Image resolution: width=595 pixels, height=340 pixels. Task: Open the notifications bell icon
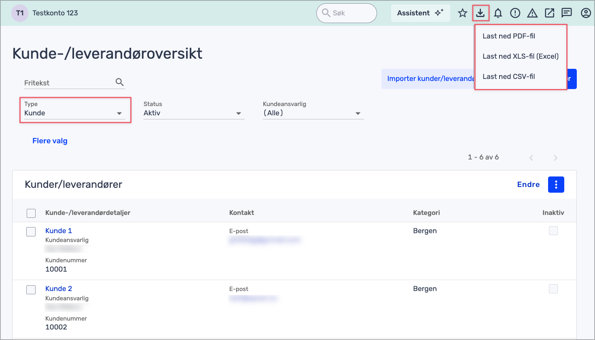coord(498,13)
